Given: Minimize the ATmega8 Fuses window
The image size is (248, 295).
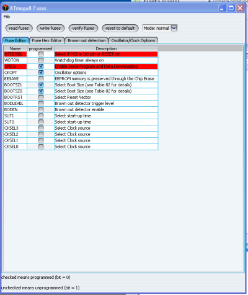Looking at the screenshot, I should (222, 8).
